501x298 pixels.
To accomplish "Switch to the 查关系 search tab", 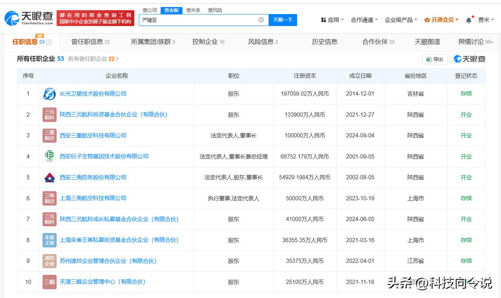I will 193,10.
